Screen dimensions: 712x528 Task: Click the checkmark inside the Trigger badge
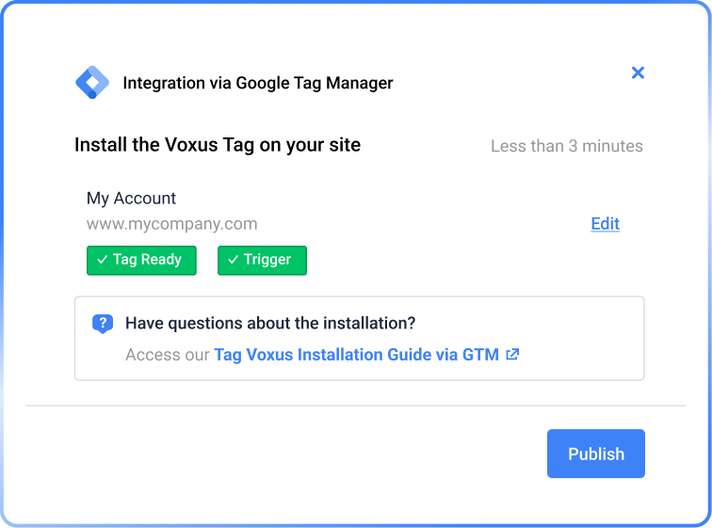(233, 261)
